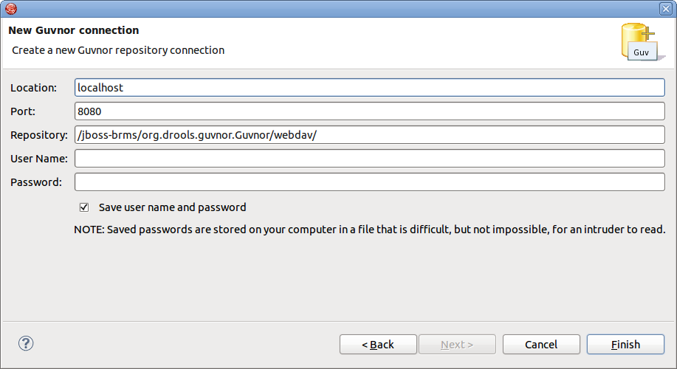Screen dimensions: 677x369
Task: Toggle the Save user name and password checkbox
Action: point(84,207)
